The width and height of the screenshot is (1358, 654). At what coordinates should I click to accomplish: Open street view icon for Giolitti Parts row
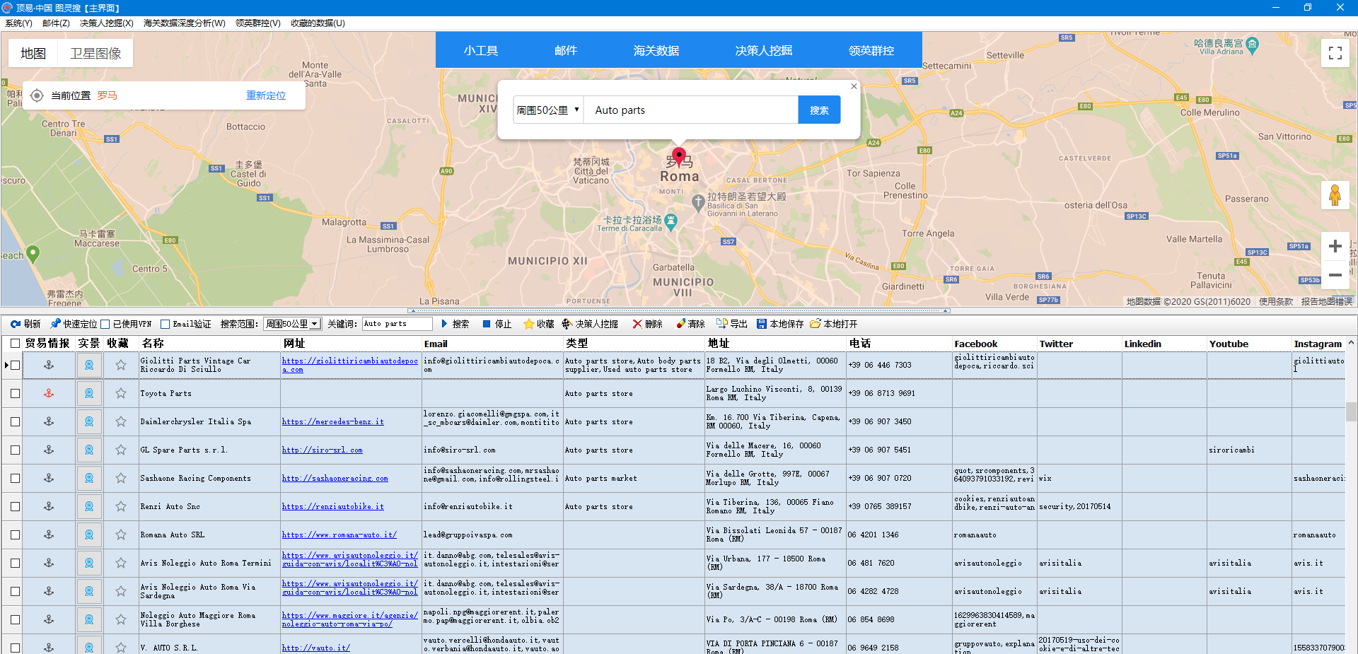pyautogui.click(x=89, y=365)
